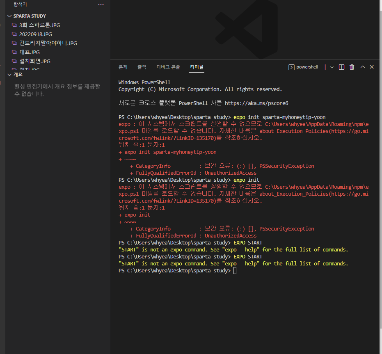Collapse the SPARTA STUDY folder section
Screen dimensions: 382x354
(x=9, y=16)
